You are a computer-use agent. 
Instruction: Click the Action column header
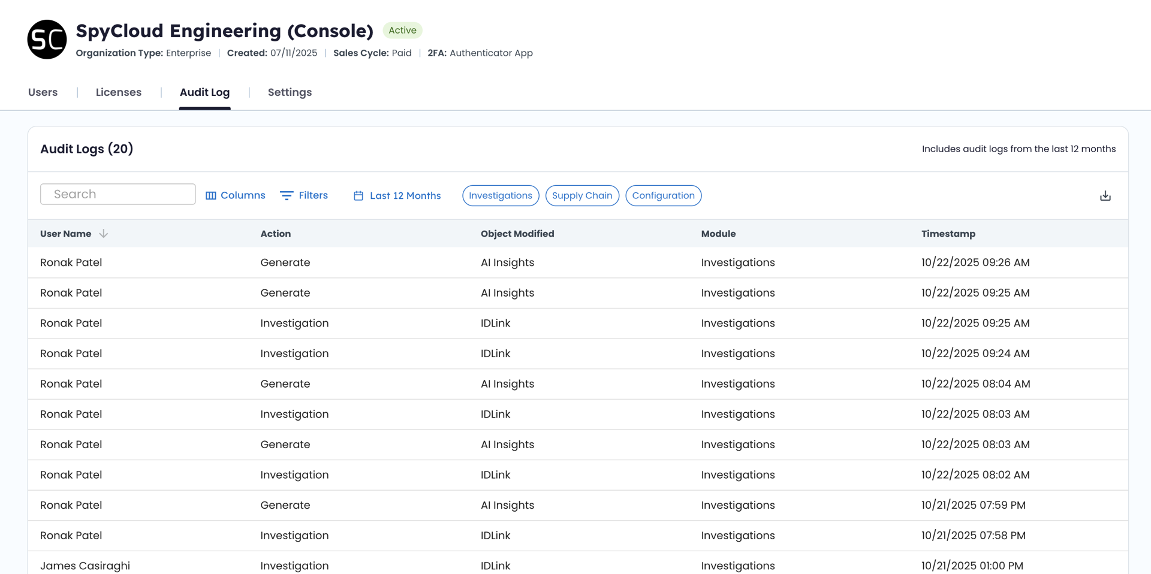tap(276, 234)
